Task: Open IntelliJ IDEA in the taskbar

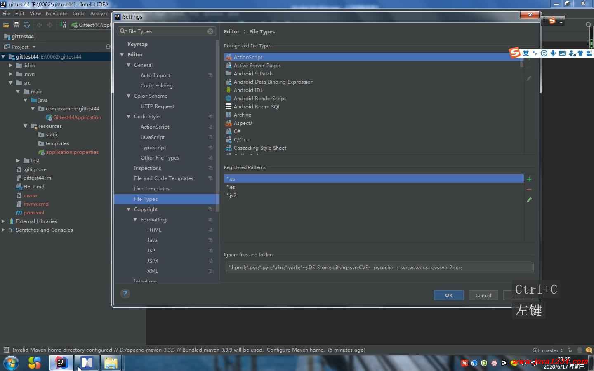Action: [61, 363]
